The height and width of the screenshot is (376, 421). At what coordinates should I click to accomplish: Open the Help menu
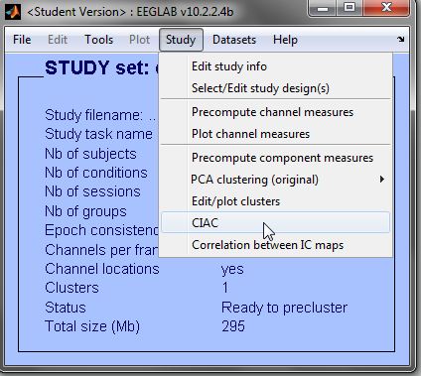coord(285,40)
